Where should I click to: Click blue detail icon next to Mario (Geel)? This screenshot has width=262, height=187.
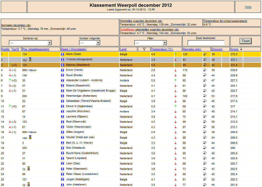coord(63,54)
